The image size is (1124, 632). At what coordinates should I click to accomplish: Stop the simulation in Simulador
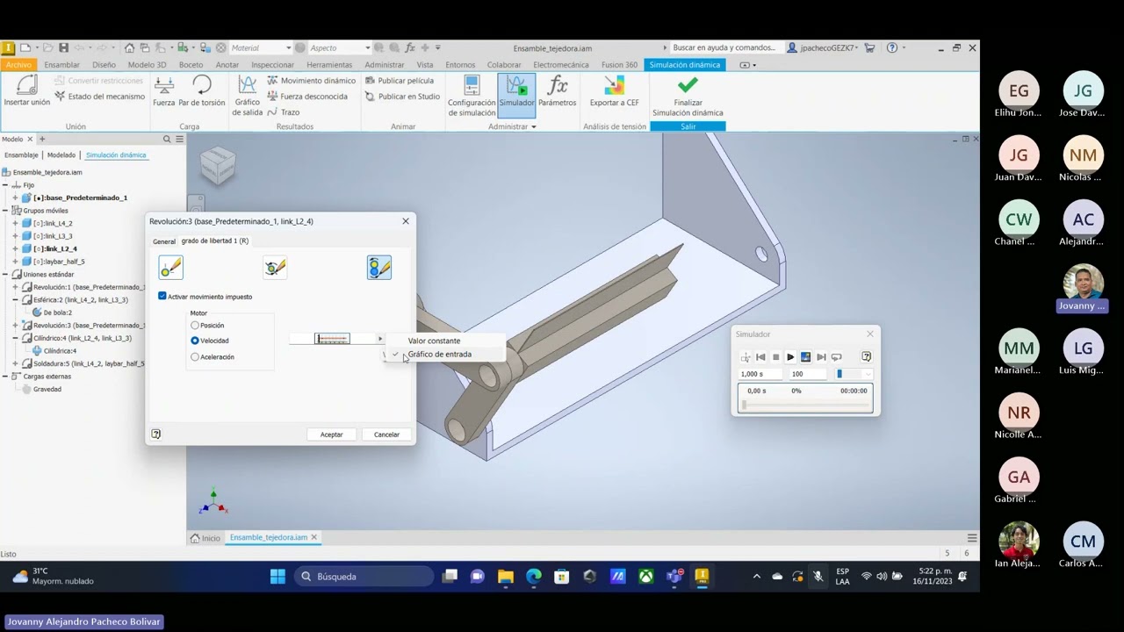click(775, 357)
